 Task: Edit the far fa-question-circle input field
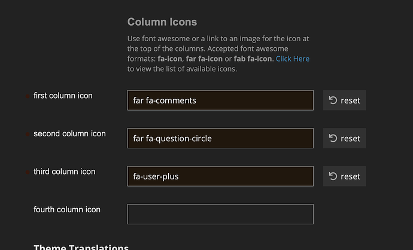pyautogui.click(x=220, y=138)
